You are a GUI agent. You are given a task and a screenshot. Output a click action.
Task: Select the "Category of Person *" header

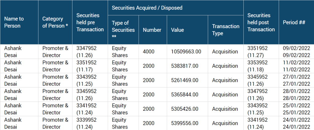(x=55, y=22)
